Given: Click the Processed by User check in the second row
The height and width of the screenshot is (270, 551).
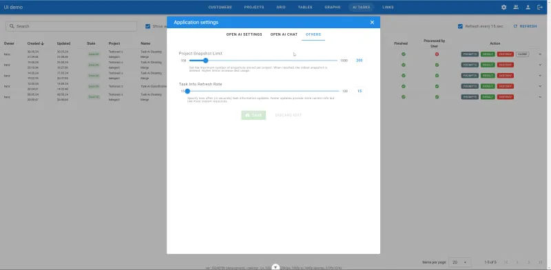Looking at the screenshot, I should pyautogui.click(x=437, y=65).
